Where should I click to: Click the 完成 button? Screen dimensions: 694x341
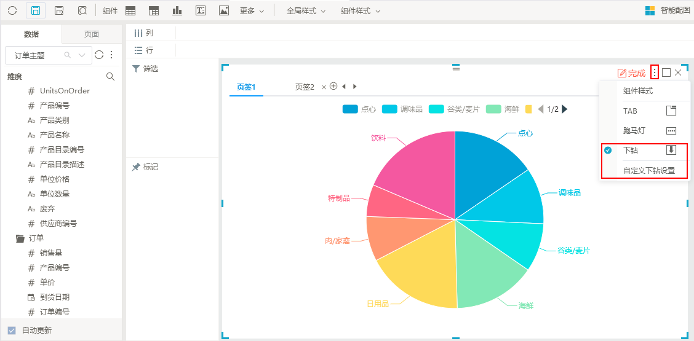point(631,73)
